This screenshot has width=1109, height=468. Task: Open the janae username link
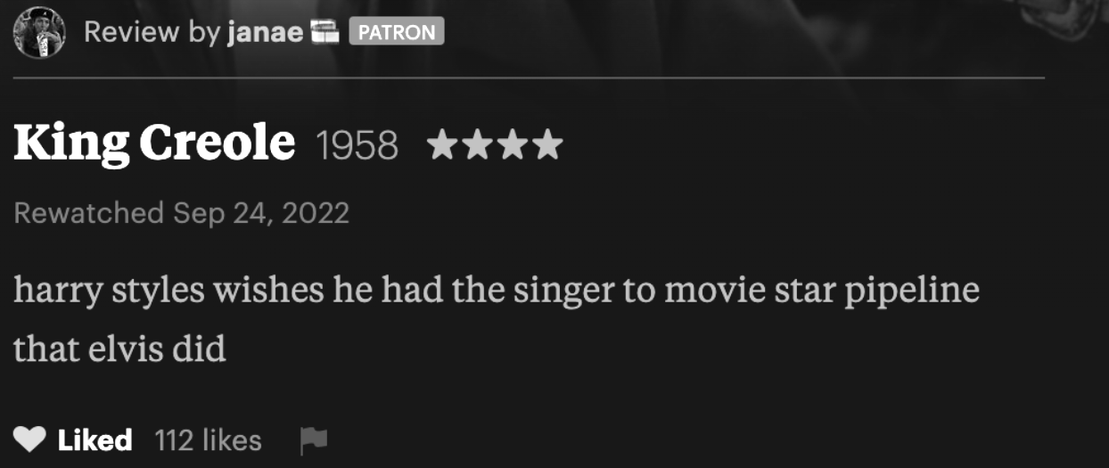pyautogui.click(x=265, y=33)
